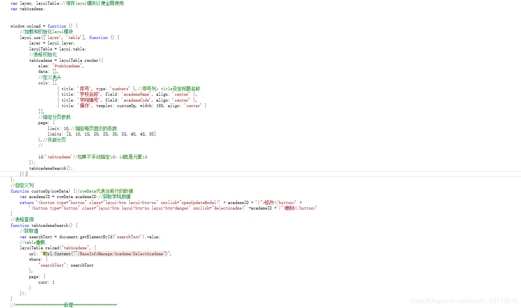The width and height of the screenshot is (521, 308).
Task: Click the column line with 'templet: customOp'
Action: 132,106
